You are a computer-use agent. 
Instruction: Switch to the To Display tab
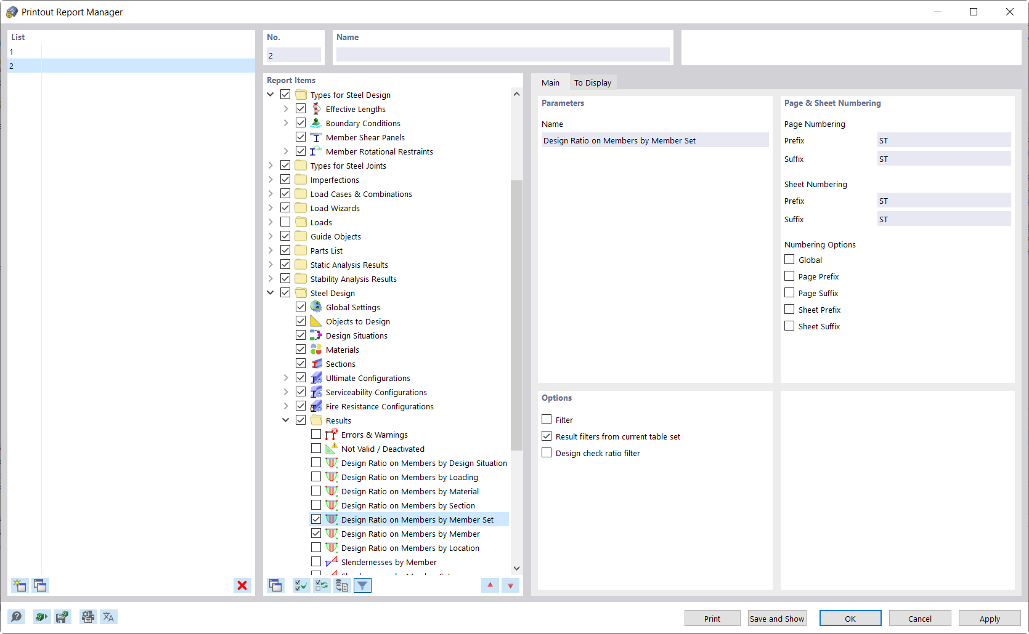593,82
